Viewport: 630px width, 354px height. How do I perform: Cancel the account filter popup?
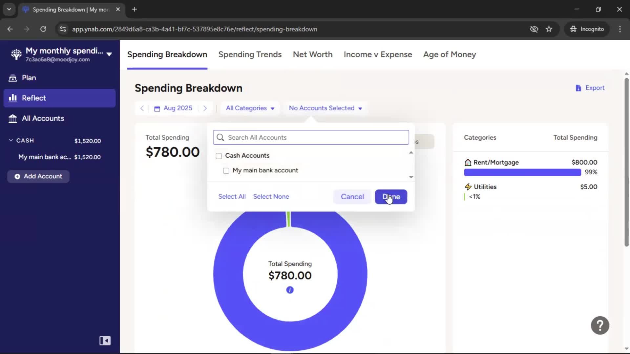[x=352, y=197]
